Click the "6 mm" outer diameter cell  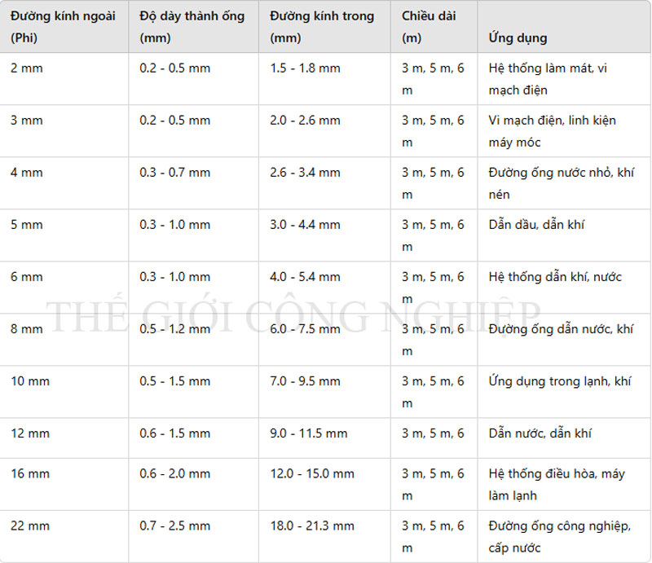[x=27, y=277]
